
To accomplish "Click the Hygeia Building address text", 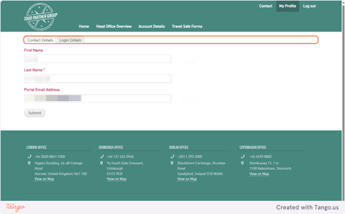I will coord(61,168).
